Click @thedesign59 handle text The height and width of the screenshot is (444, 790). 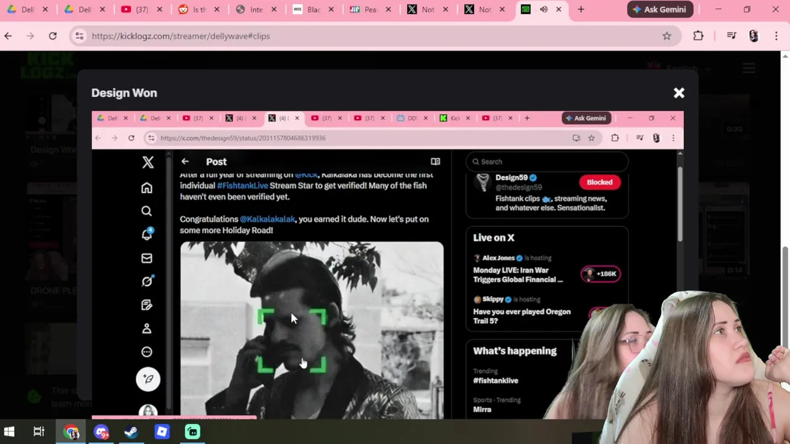[x=518, y=187]
